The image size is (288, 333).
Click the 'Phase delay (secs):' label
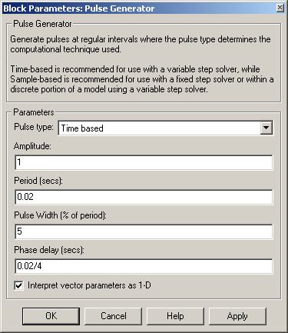coord(49,250)
